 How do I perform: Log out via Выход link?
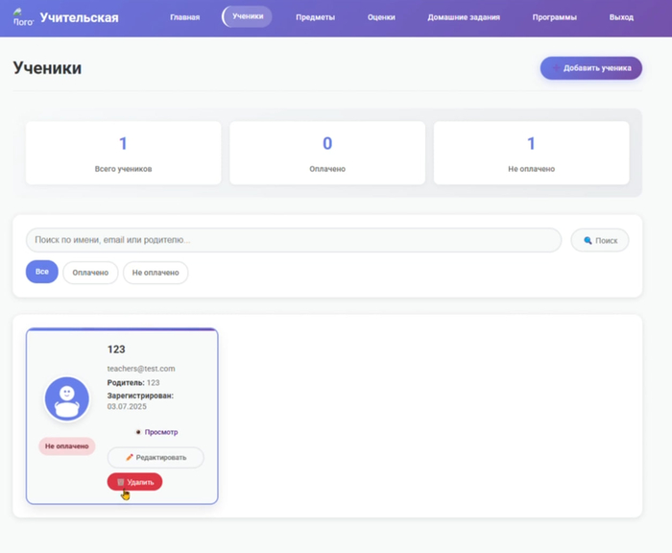click(x=621, y=17)
